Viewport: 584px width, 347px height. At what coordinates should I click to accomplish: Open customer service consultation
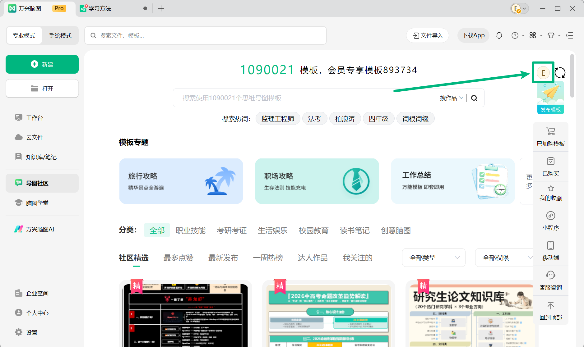[550, 281]
